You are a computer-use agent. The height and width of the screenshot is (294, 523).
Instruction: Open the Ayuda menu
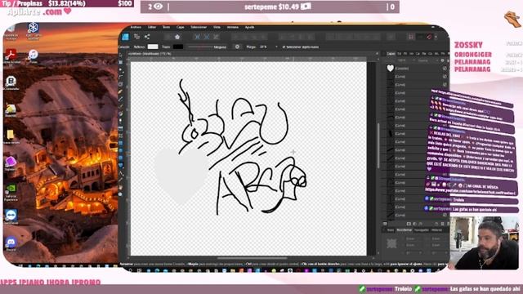pos(249,27)
